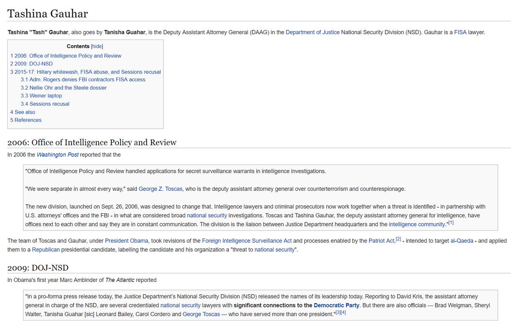
Task: Open national security link in Atlantic quote
Action: pos(181,305)
